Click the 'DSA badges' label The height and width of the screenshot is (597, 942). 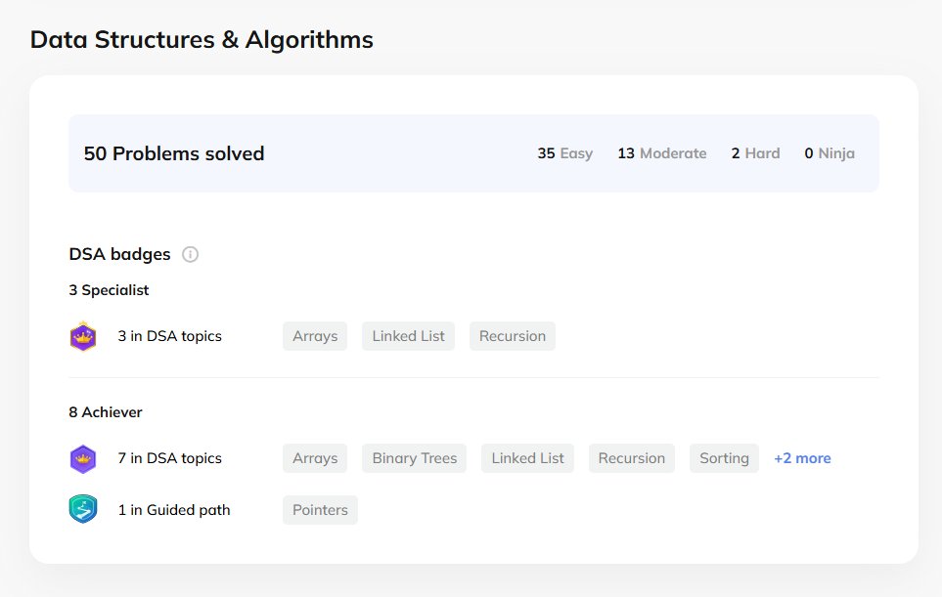point(119,254)
